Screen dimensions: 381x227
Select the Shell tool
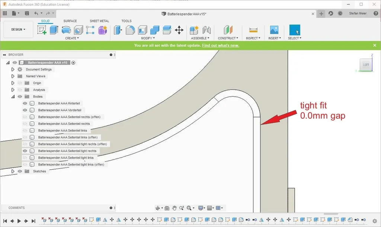tap(143, 30)
